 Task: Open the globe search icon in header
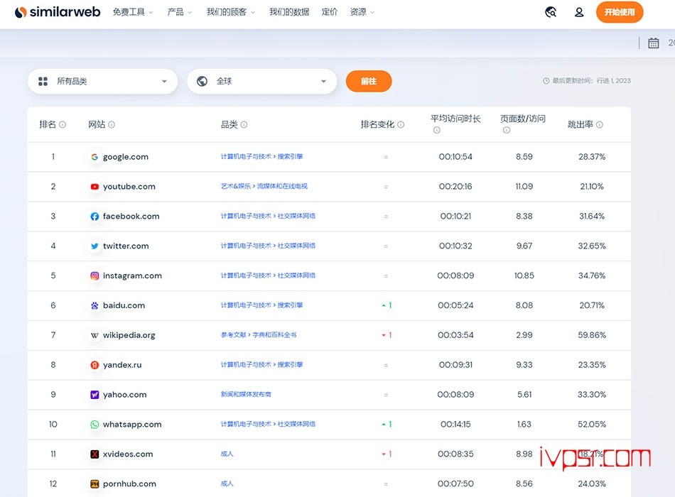551,12
